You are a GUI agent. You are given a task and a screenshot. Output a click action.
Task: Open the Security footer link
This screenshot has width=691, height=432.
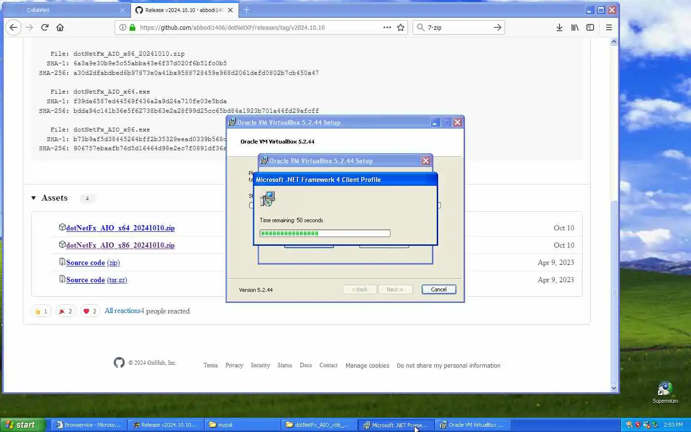click(x=261, y=365)
